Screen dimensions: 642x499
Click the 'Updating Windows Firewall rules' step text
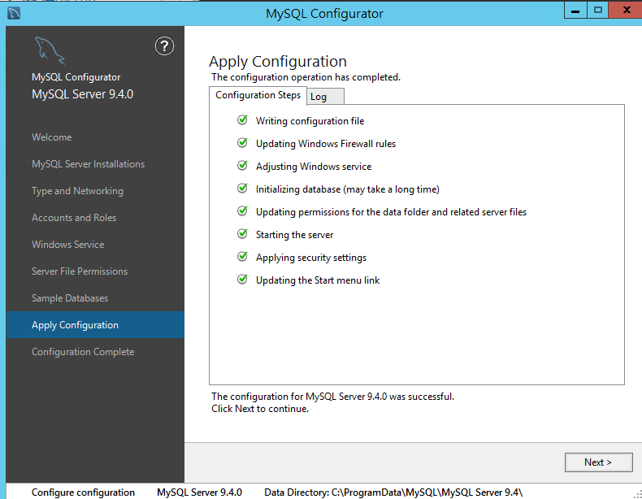tap(326, 144)
